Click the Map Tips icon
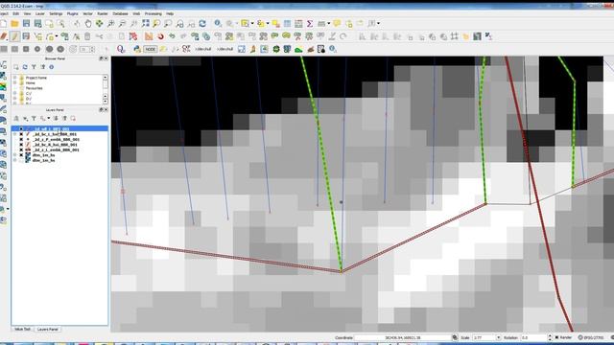This screenshot has height=345, width=614. coord(337,24)
